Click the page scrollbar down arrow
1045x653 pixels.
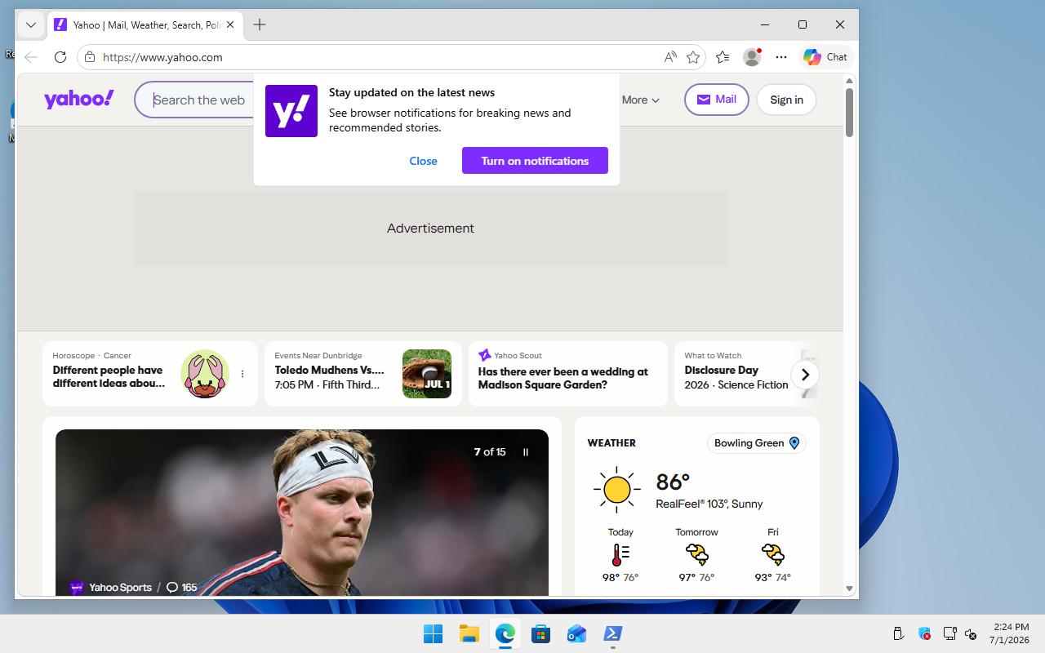coord(849,589)
